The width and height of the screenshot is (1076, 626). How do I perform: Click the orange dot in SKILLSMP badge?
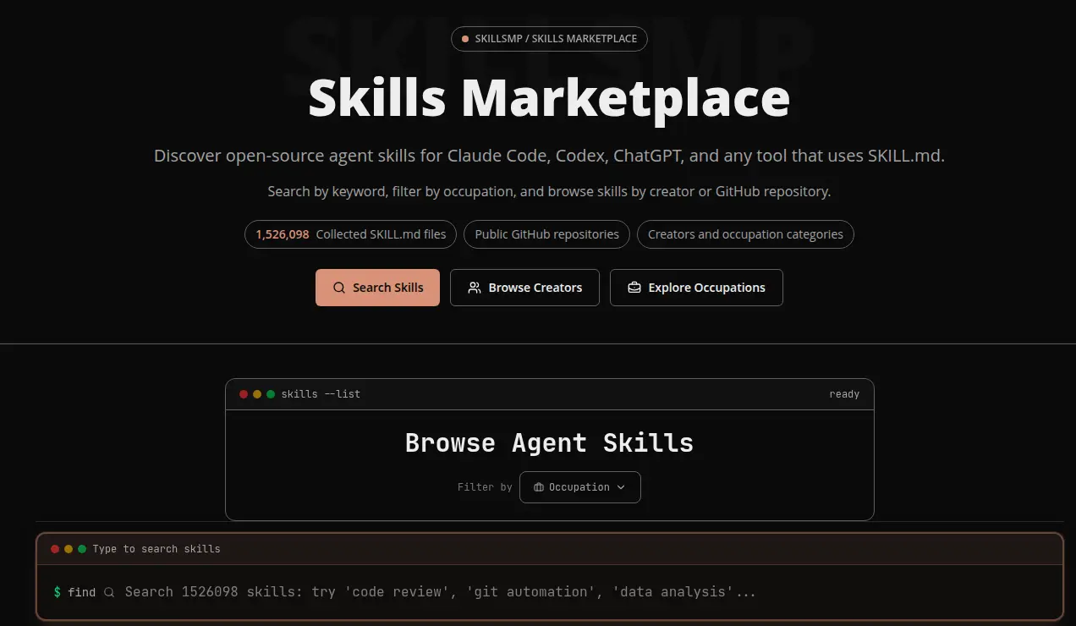coord(465,39)
